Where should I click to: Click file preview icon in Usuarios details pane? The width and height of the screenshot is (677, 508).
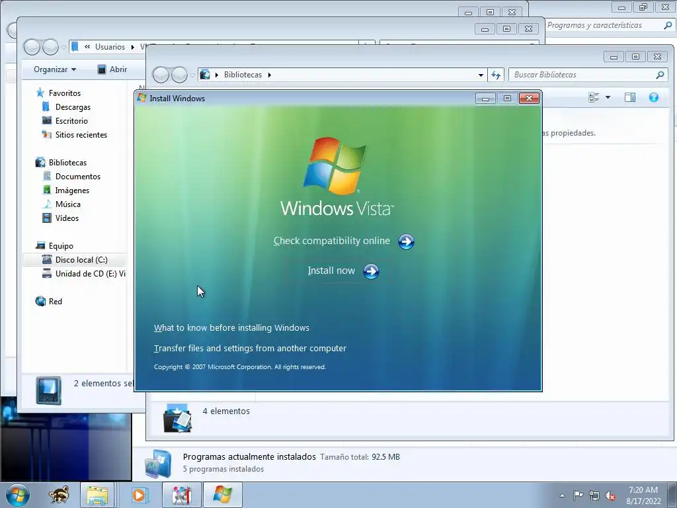click(x=48, y=391)
